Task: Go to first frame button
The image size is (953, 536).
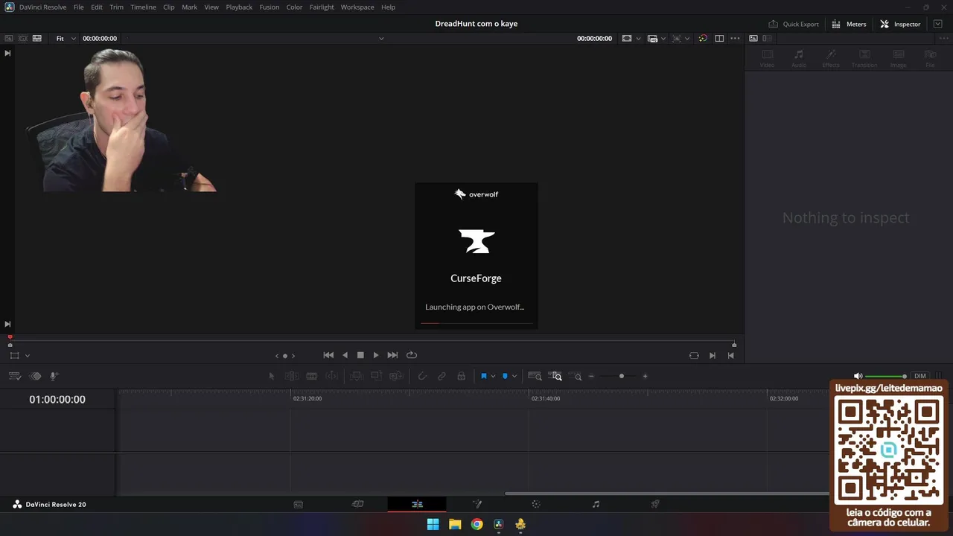Action: pyautogui.click(x=328, y=355)
